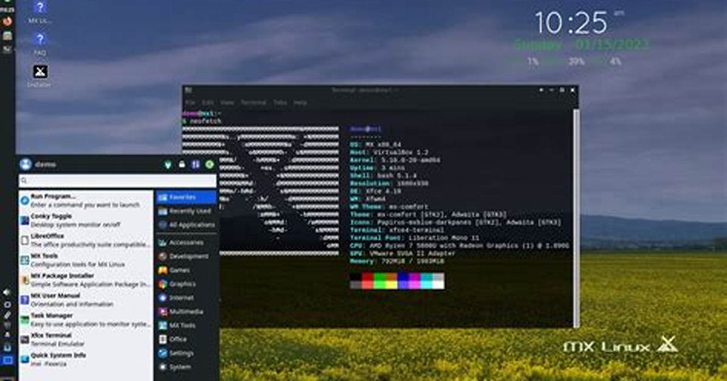Launch MX Package Installer
727x381 pixels.
[86, 280]
